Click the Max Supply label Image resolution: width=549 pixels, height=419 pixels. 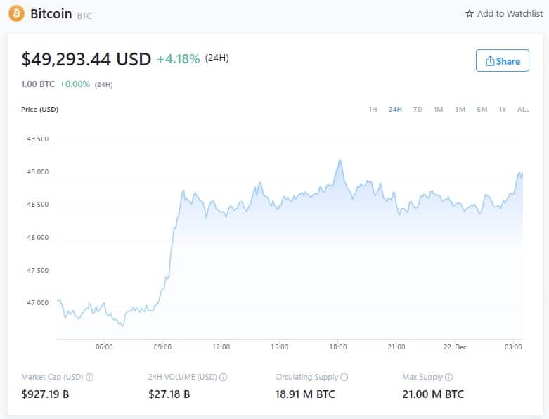tap(422, 377)
